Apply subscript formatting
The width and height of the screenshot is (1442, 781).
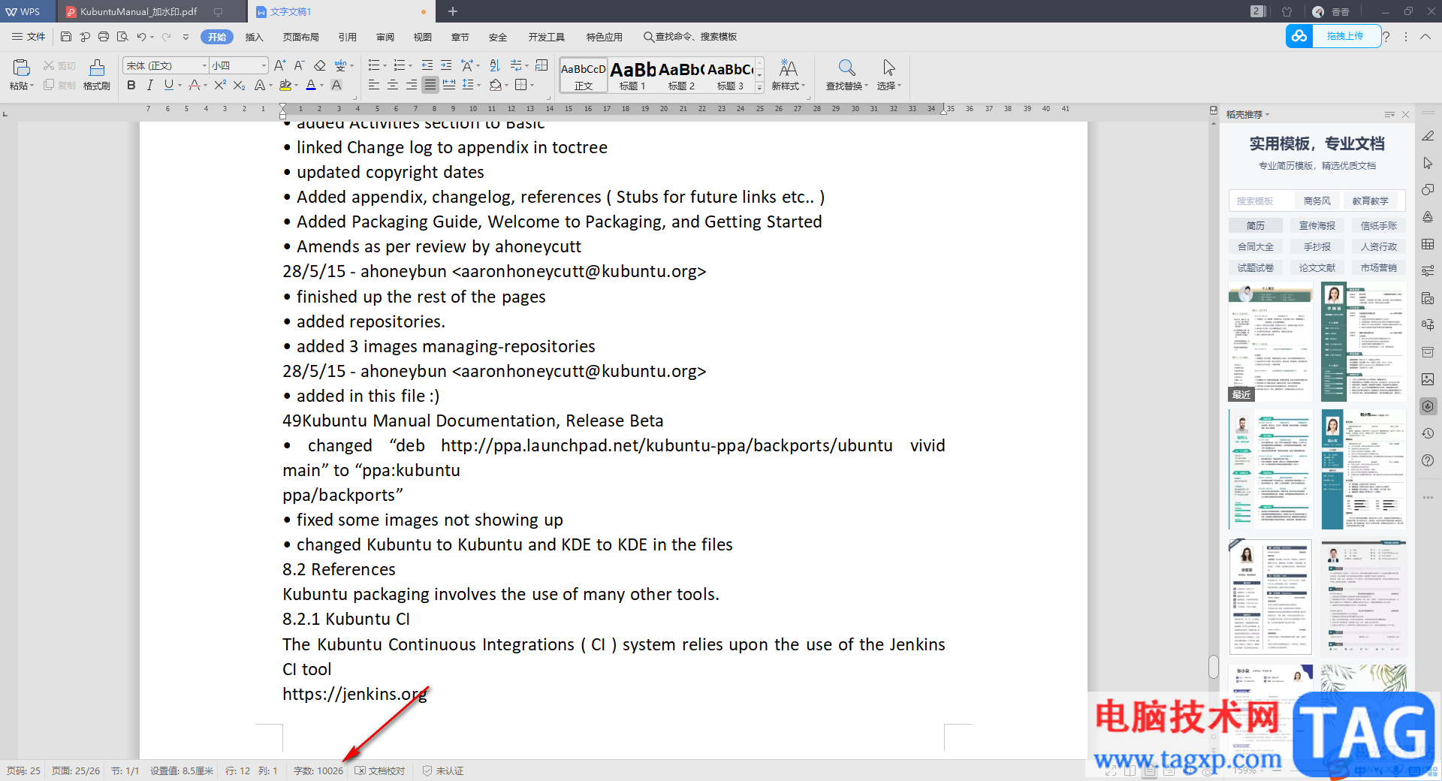pos(239,85)
